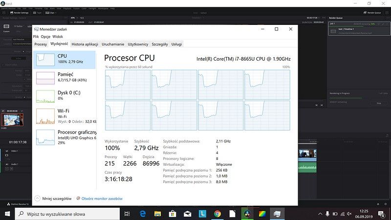The height and width of the screenshot is (220, 391).
Task: Open the Plik menu in Task Manager
Action: [x=36, y=36]
